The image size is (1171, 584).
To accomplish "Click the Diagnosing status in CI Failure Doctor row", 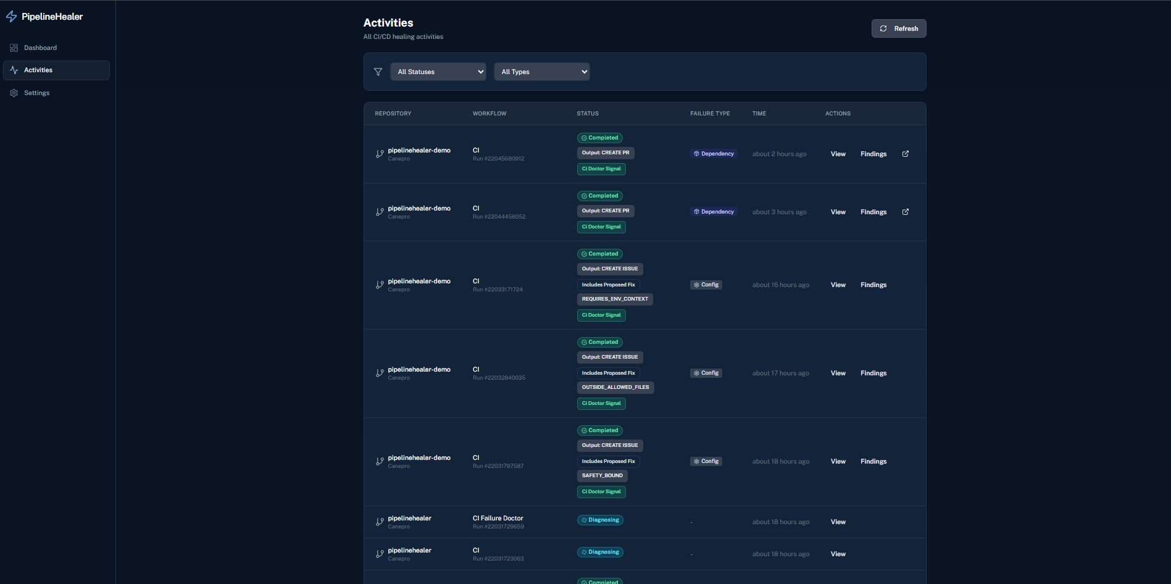I will click(x=600, y=520).
